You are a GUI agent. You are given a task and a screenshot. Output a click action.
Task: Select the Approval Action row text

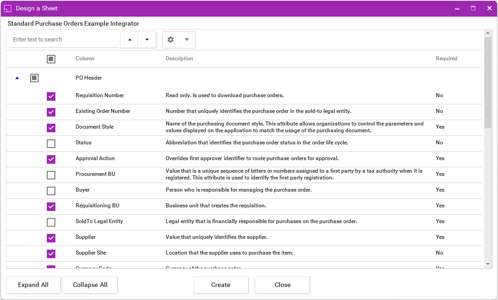(95, 158)
